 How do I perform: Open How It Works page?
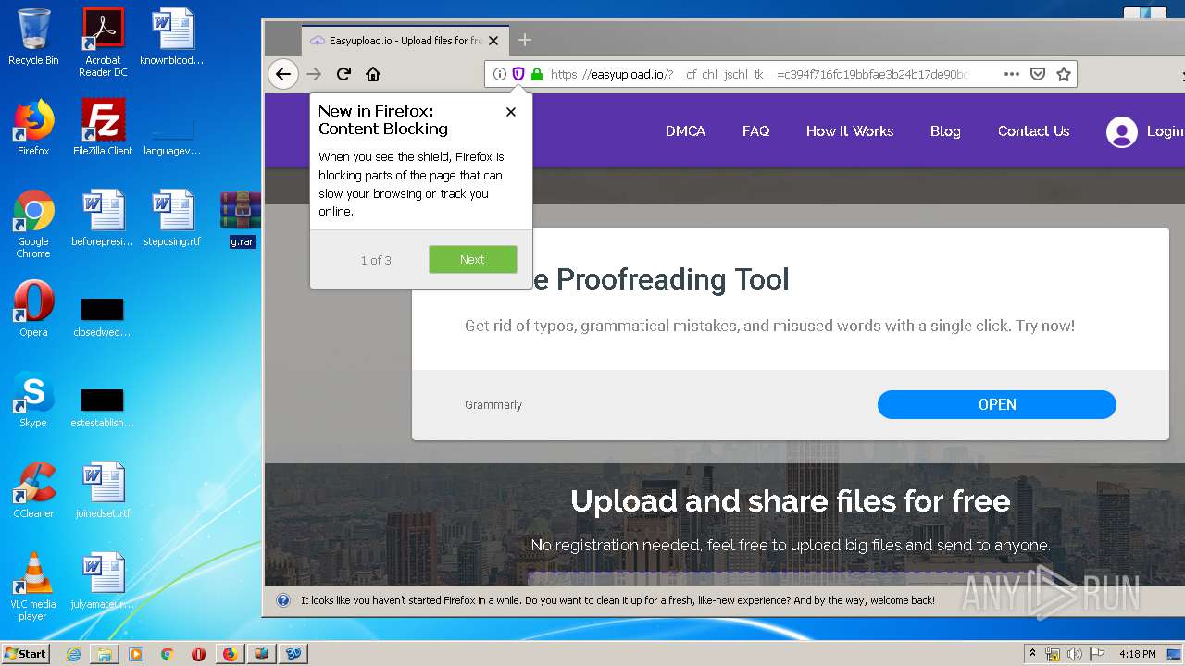850,131
